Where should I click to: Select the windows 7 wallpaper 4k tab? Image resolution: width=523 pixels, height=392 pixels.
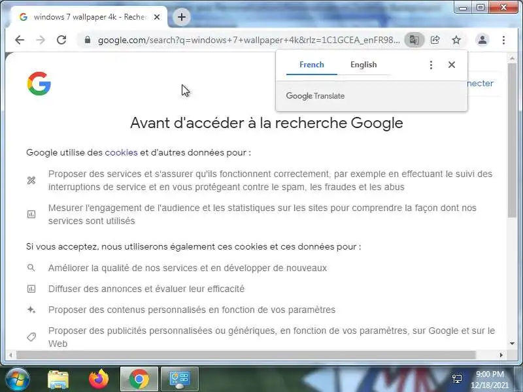click(x=90, y=17)
